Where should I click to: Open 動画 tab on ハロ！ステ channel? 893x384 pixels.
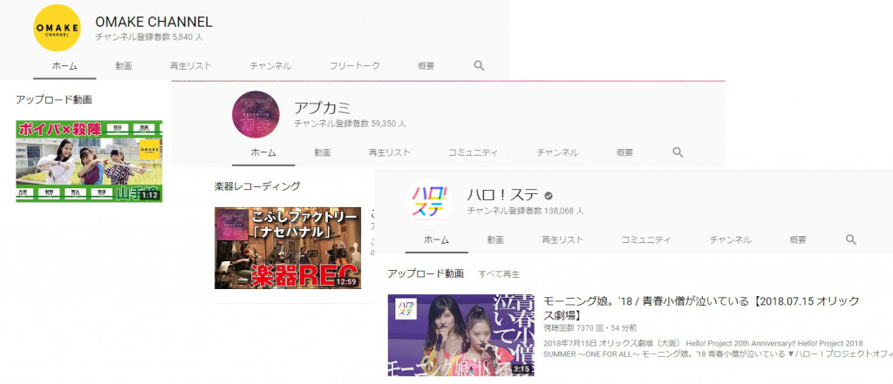[495, 239]
